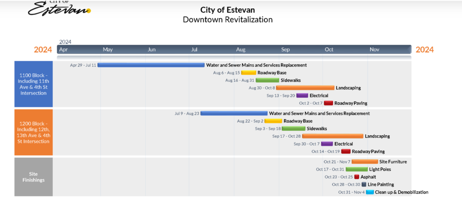Click the 'Clean up & Demobilization' label
The height and width of the screenshot is (200, 462).
pos(401,192)
